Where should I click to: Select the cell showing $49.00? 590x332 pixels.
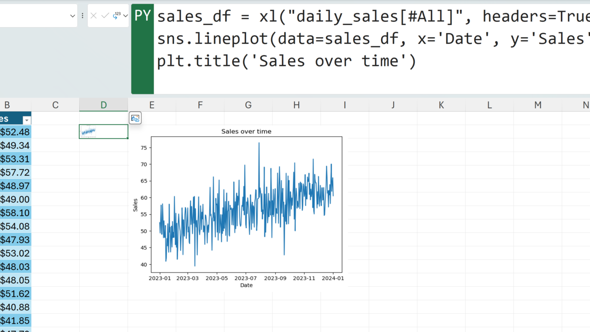tap(15, 199)
